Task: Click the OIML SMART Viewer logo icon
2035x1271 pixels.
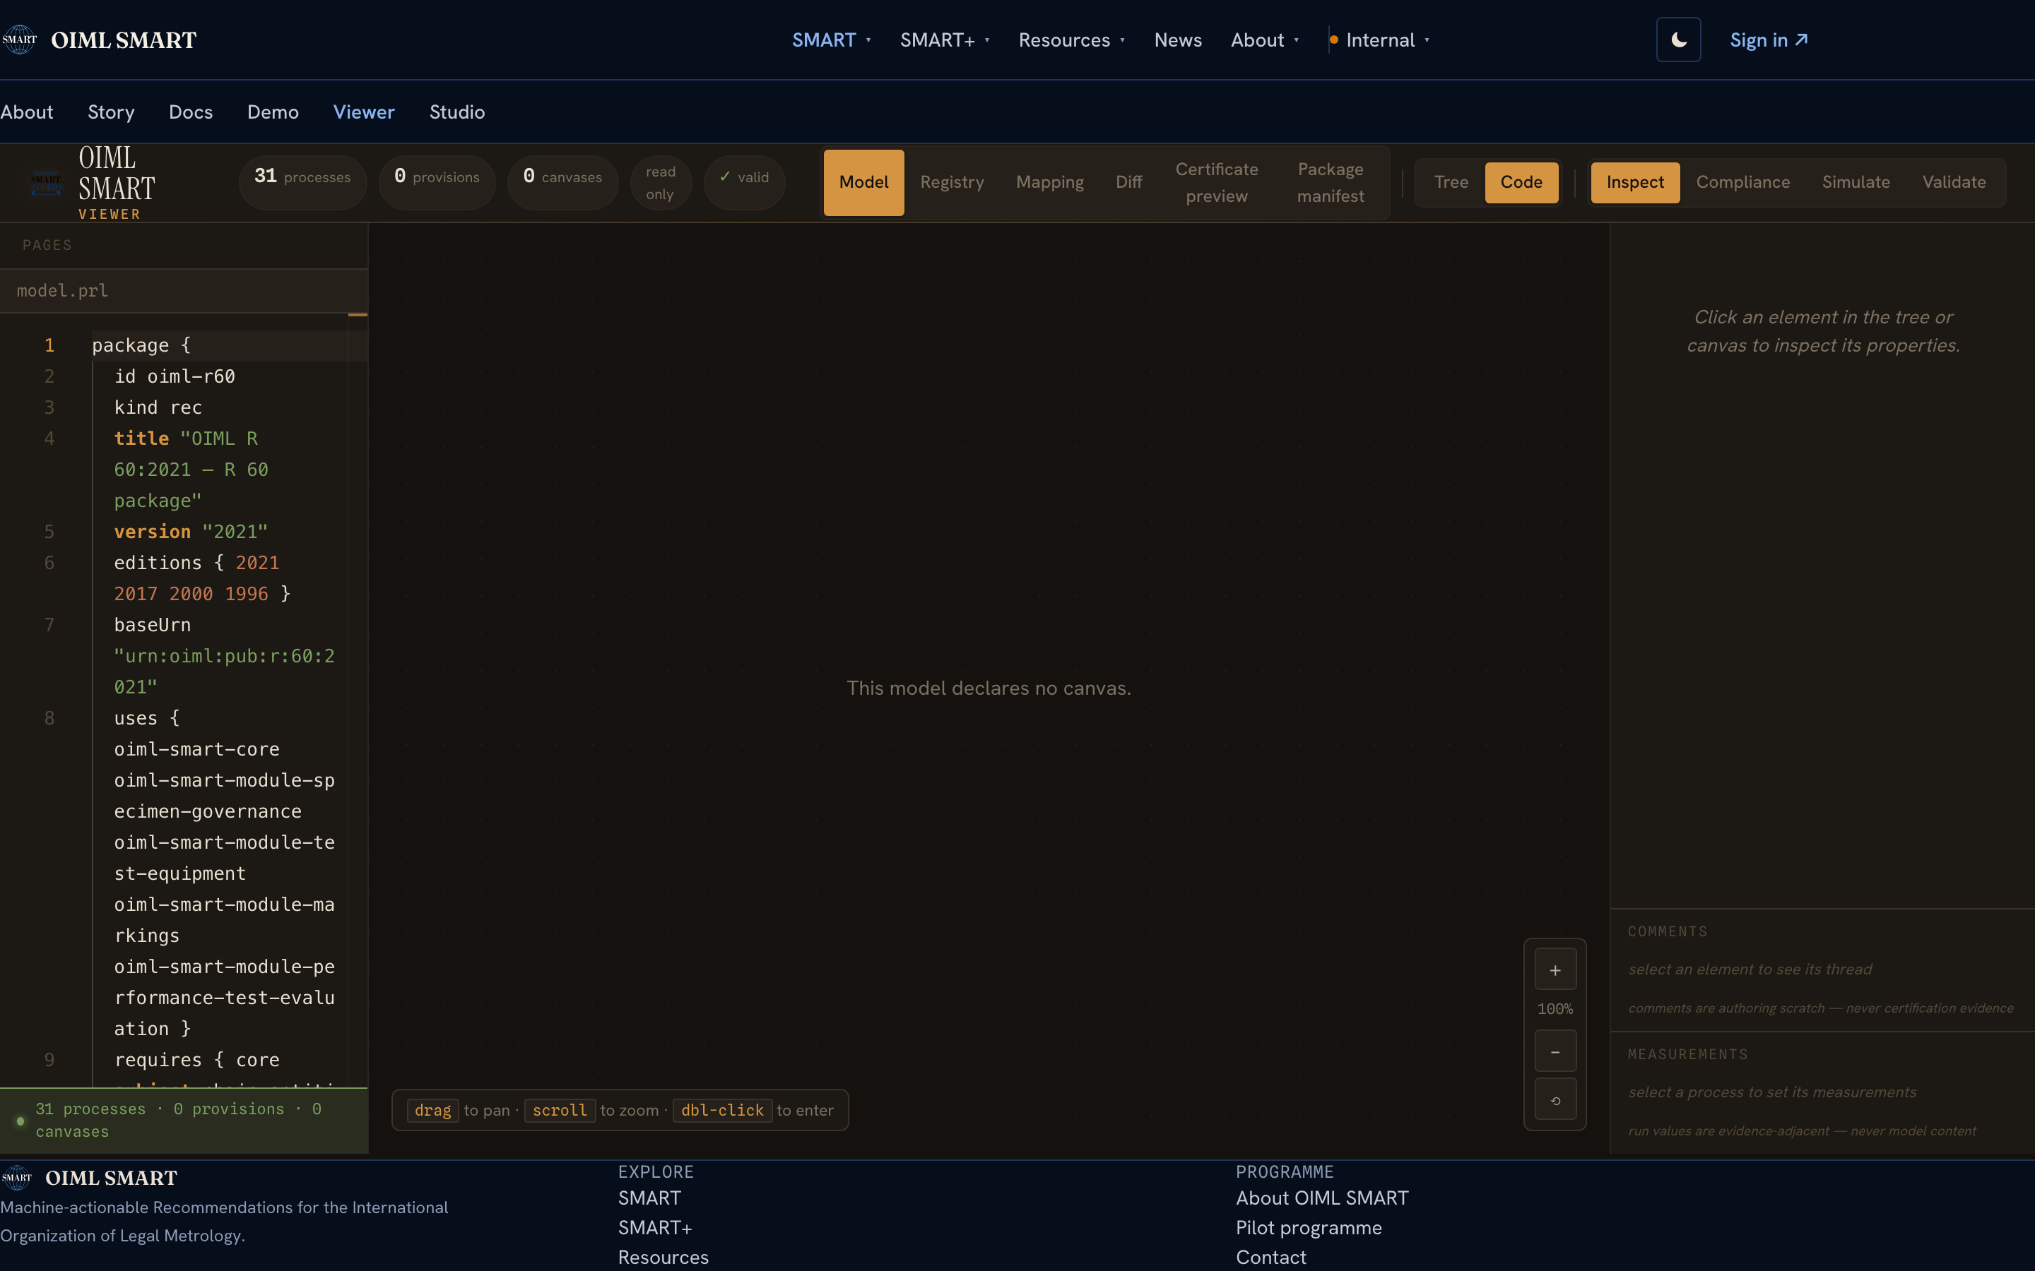Action: tap(45, 181)
